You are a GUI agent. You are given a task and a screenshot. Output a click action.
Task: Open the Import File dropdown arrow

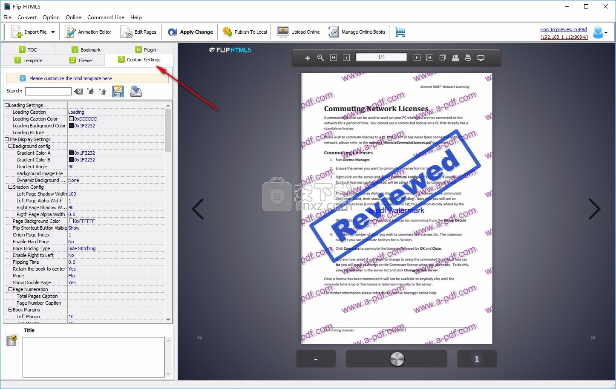pyautogui.click(x=53, y=32)
